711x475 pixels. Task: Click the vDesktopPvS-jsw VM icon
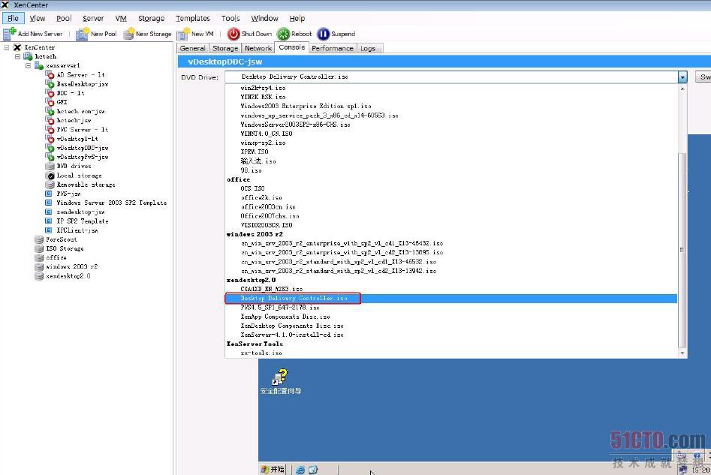click(50, 157)
